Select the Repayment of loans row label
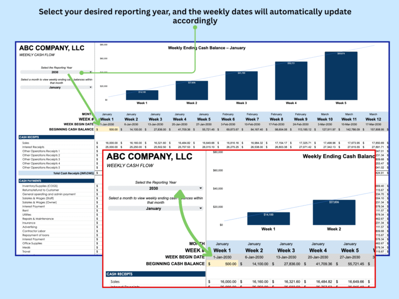 [35, 235]
